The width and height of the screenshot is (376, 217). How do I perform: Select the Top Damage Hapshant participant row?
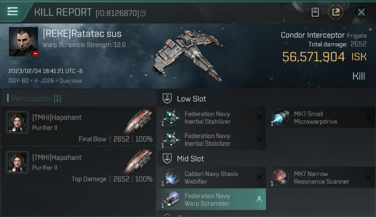[79, 166]
